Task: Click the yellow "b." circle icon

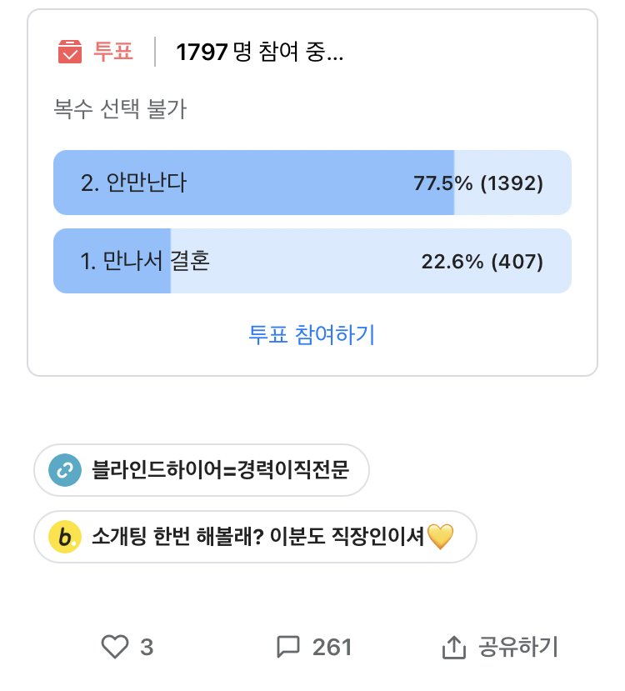Action: [x=63, y=538]
